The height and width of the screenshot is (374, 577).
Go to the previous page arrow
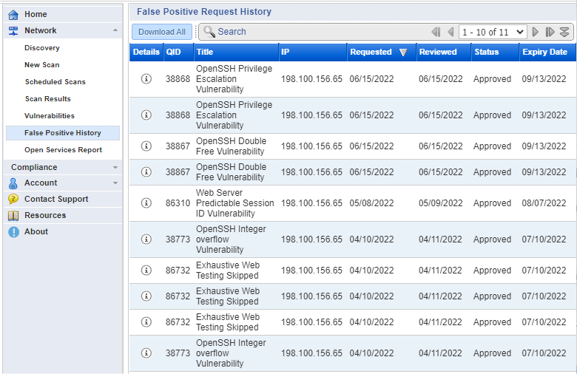450,32
